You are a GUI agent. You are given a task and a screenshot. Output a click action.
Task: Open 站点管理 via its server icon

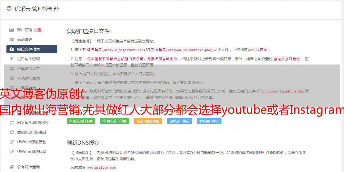tap(12, 40)
